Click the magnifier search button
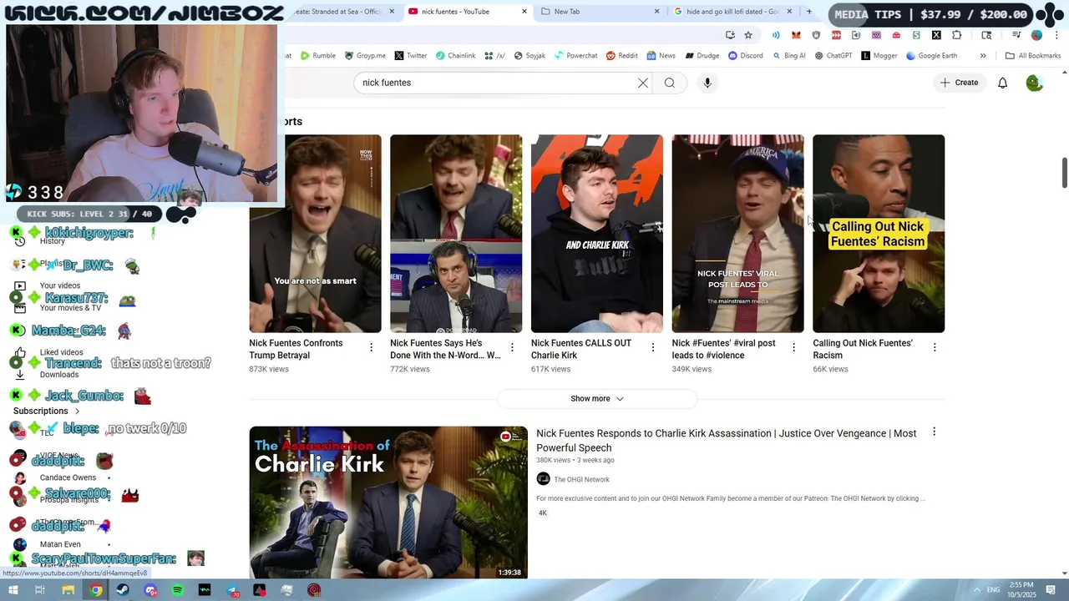The width and height of the screenshot is (1069, 601). click(x=670, y=83)
